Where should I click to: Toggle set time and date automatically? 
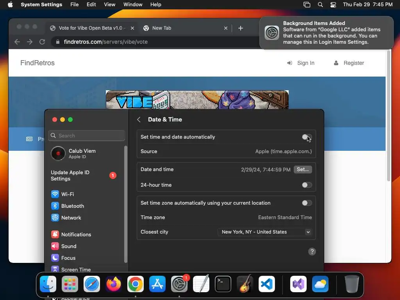click(307, 137)
